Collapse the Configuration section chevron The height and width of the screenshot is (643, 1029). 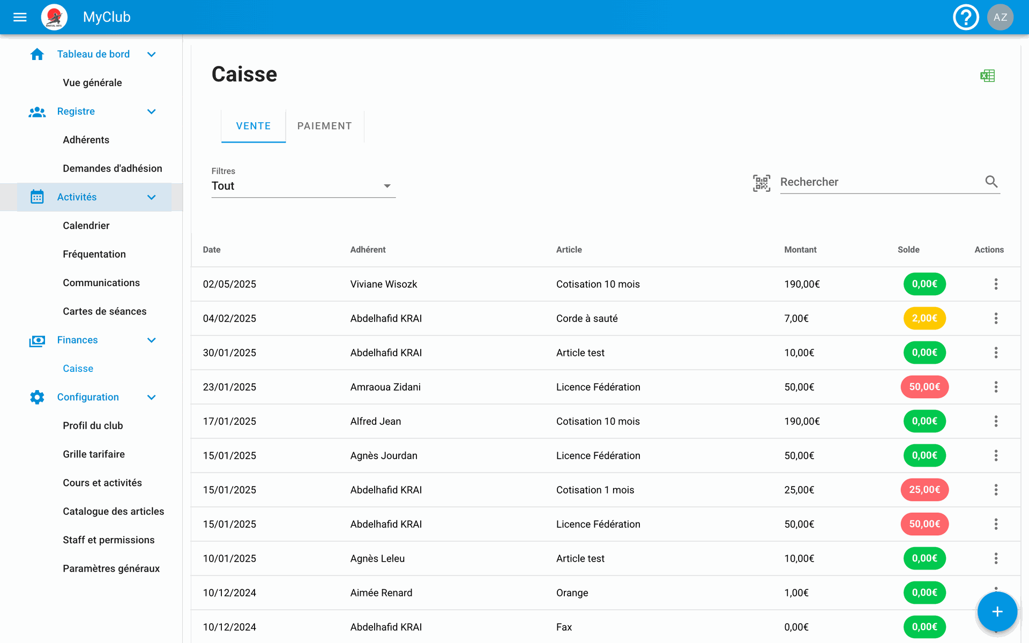click(x=152, y=397)
